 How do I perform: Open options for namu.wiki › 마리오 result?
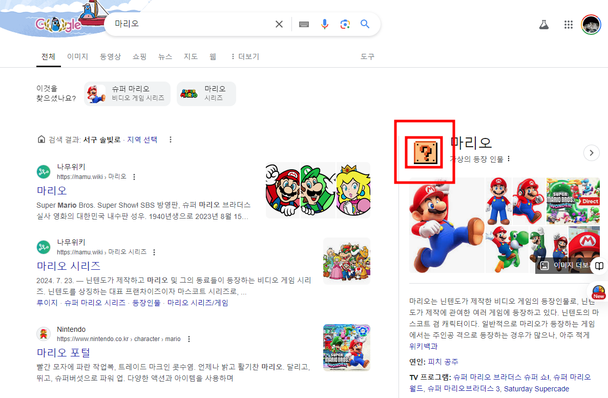coord(134,176)
